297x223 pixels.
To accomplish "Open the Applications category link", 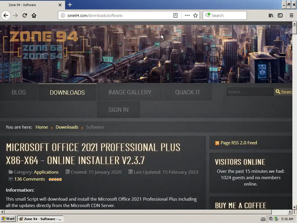I will coord(46,172).
